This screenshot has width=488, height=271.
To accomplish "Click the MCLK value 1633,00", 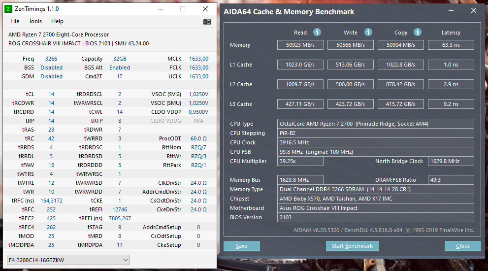I will (x=199, y=59).
